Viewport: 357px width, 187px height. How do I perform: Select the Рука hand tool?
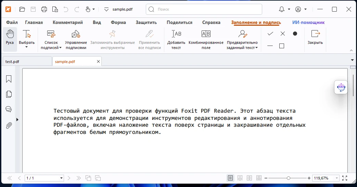pyautogui.click(x=10, y=39)
